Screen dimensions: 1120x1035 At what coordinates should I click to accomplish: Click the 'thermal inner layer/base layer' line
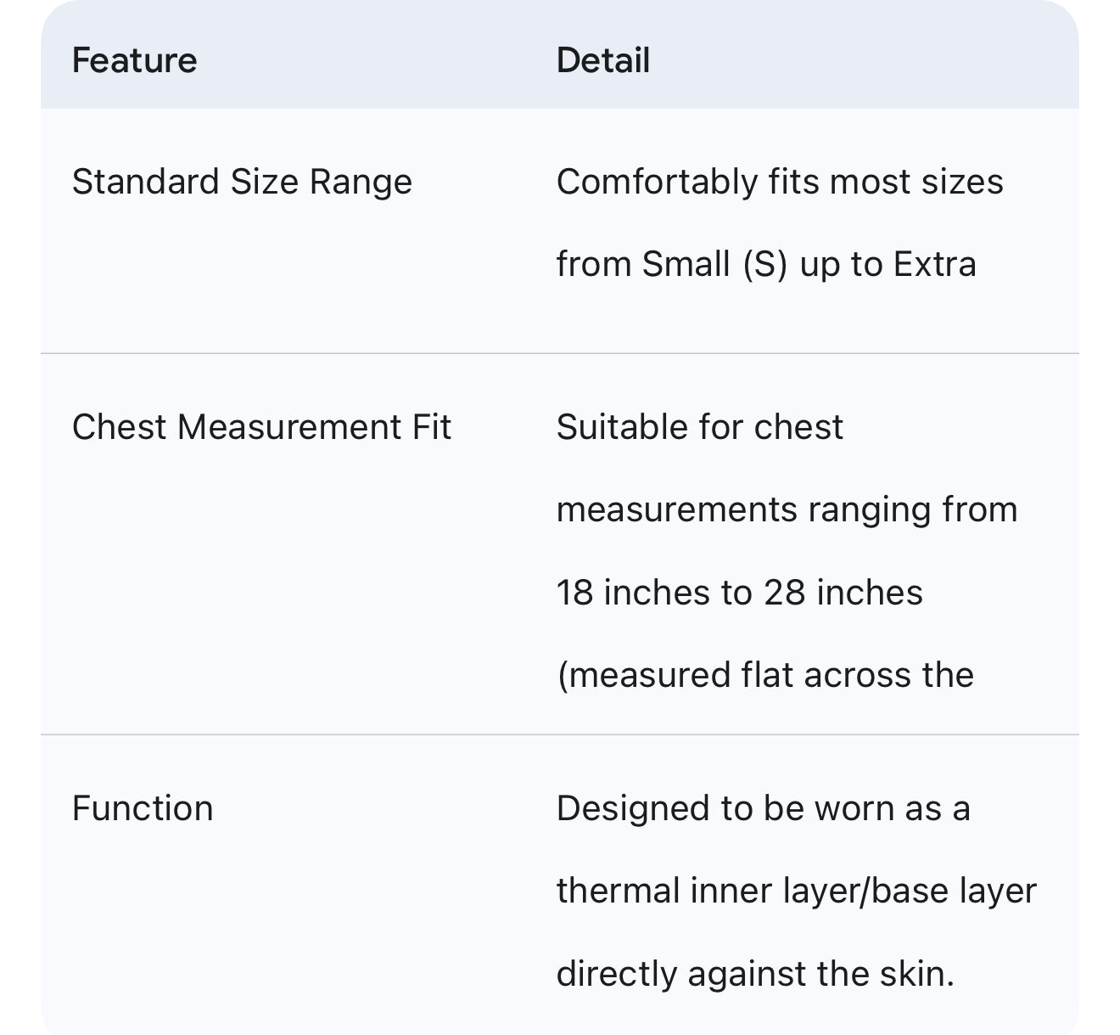coord(796,891)
